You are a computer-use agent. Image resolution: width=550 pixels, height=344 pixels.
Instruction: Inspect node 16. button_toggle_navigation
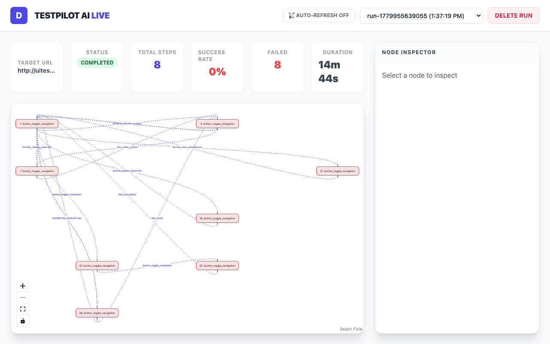click(217, 218)
